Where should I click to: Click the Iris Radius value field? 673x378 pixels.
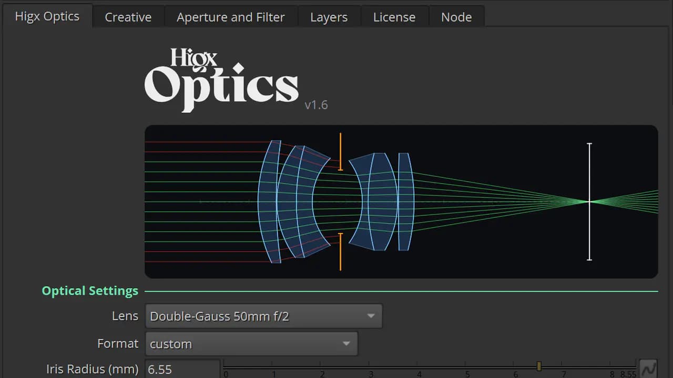pyautogui.click(x=182, y=369)
